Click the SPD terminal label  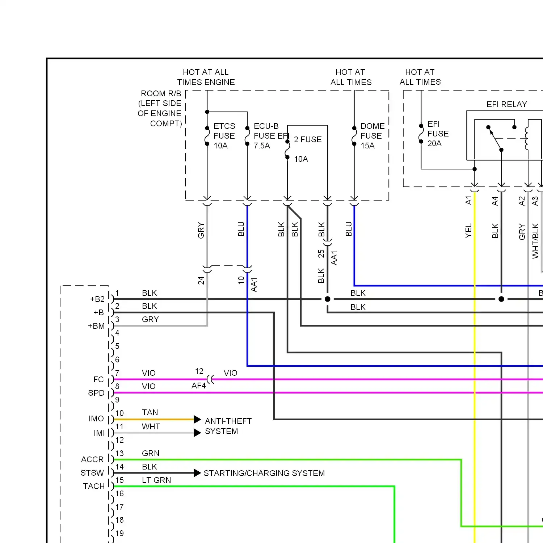(96, 393)
